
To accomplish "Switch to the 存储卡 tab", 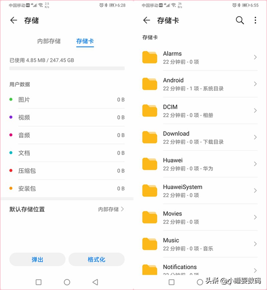I will 85,41.
